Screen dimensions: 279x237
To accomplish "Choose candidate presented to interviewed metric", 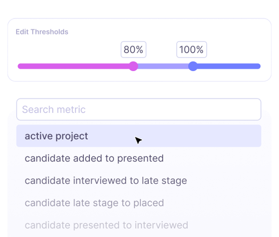I will click(106, 226).
